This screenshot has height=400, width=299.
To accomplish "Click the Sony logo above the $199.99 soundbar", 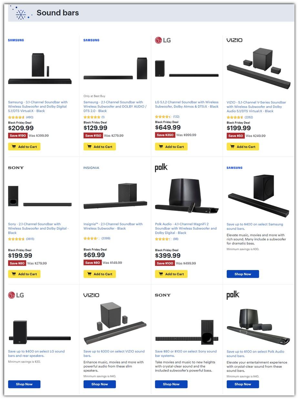I will coord(16,168).
